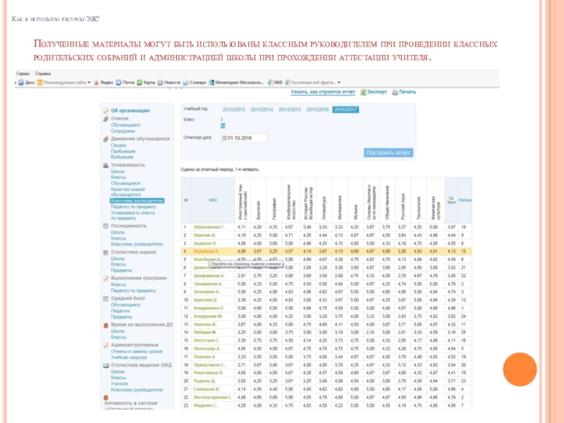Toggle the class checkbox under Класс 5
This screenshot has width=564, height=423.
pos(223,126)
